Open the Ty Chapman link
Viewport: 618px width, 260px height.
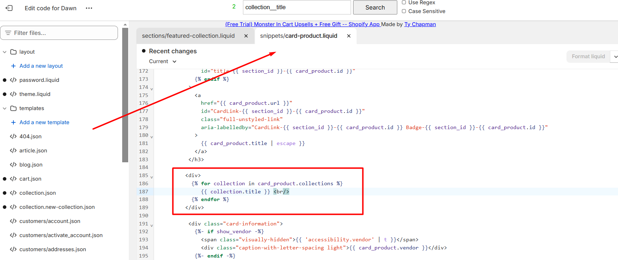[420, 24]
